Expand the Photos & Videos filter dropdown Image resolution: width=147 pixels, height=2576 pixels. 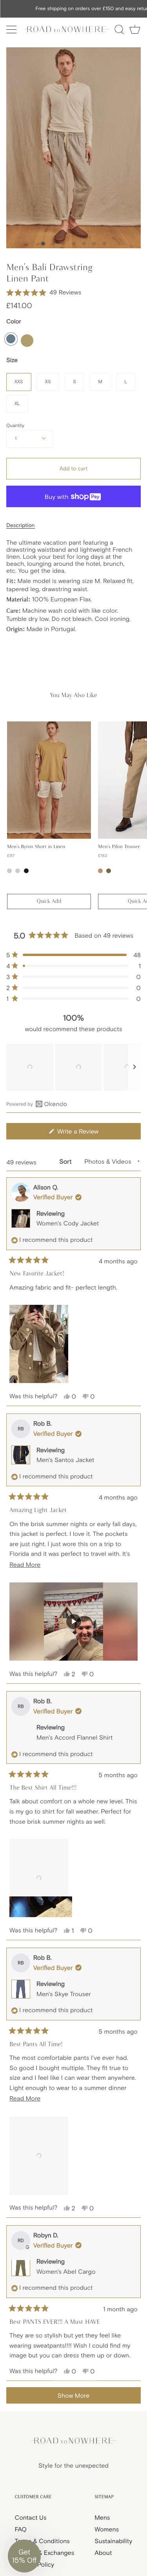click(x=111, y=1162)
